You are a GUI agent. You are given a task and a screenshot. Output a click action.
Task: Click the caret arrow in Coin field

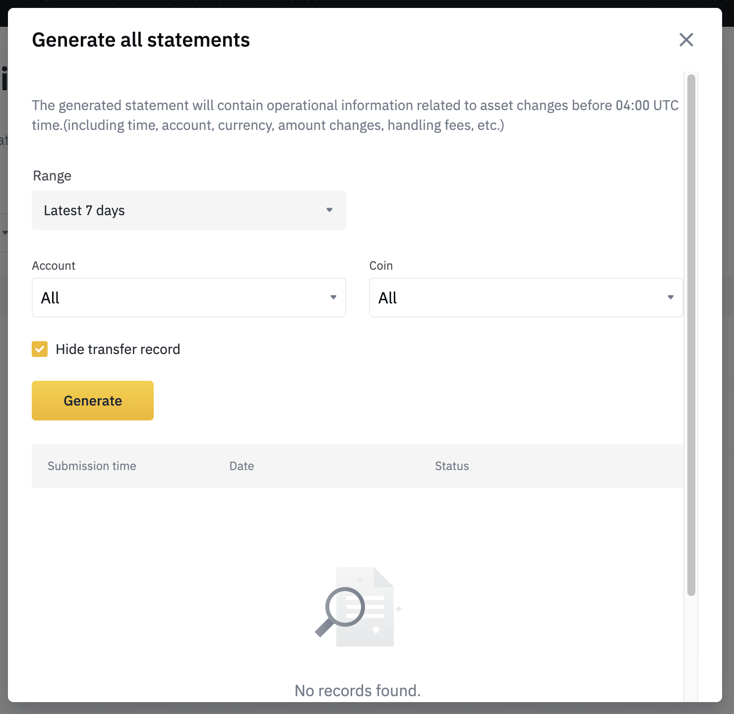[671, 297]
